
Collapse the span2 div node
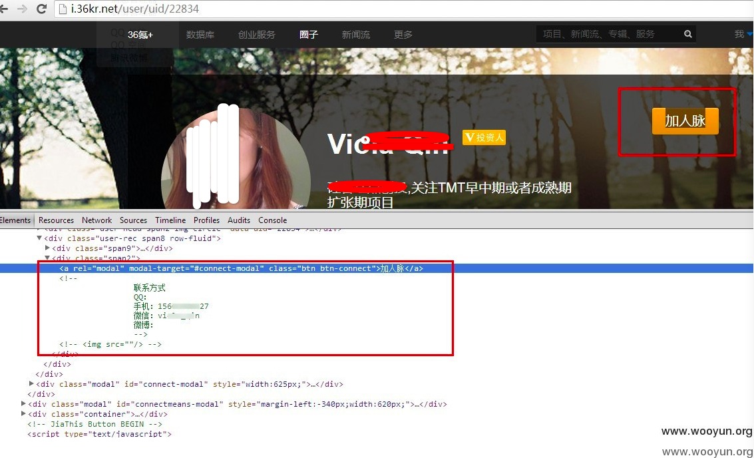[x=47, y=258]
